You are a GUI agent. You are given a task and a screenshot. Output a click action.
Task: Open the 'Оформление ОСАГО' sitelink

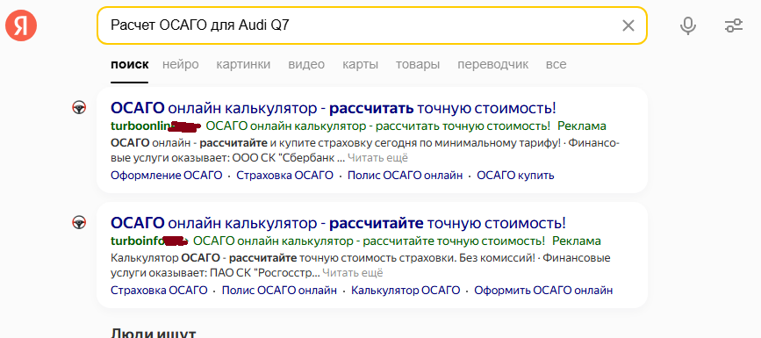[167, 176]
